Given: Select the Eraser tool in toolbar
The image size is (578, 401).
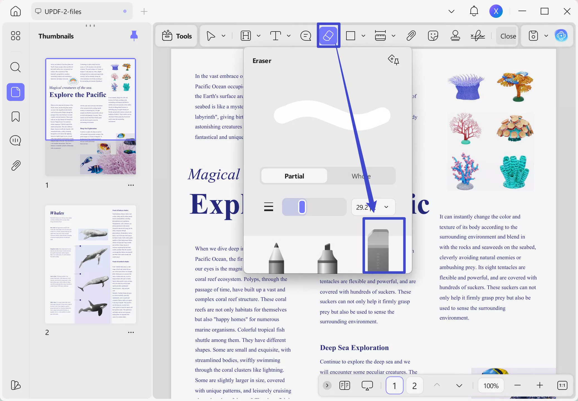Looking at the screenshot, I should 328,36.
